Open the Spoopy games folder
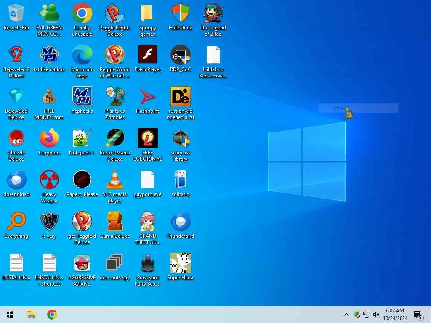 pos(148,13)
